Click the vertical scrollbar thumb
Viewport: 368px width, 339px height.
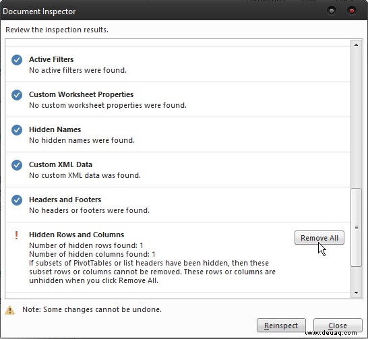pyautogui.click(x=356, y=228)
